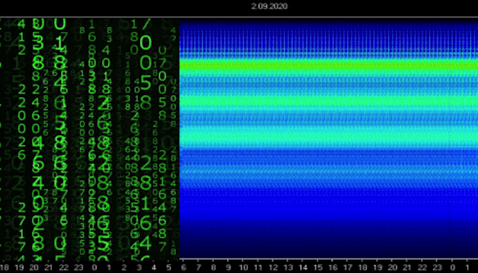Select the hour 13 marker
Viewport: 478px width, 273px height.
tap(288, 267)
